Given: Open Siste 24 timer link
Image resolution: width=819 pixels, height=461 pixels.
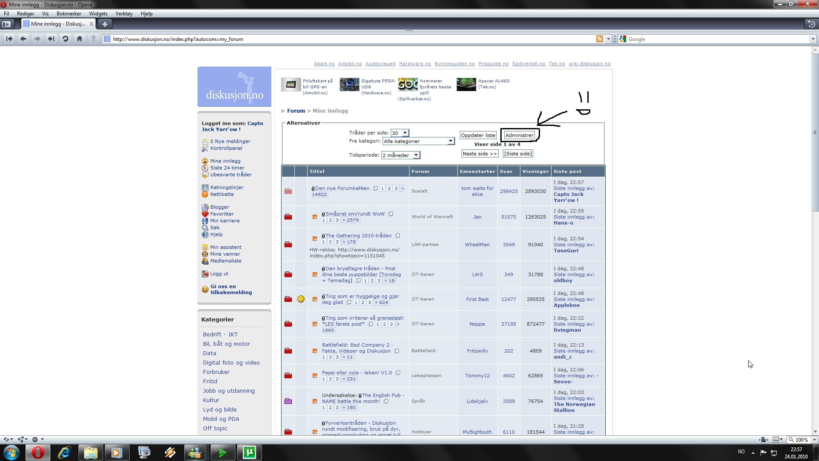Looking at the screenshot, I should coord(227,168).
